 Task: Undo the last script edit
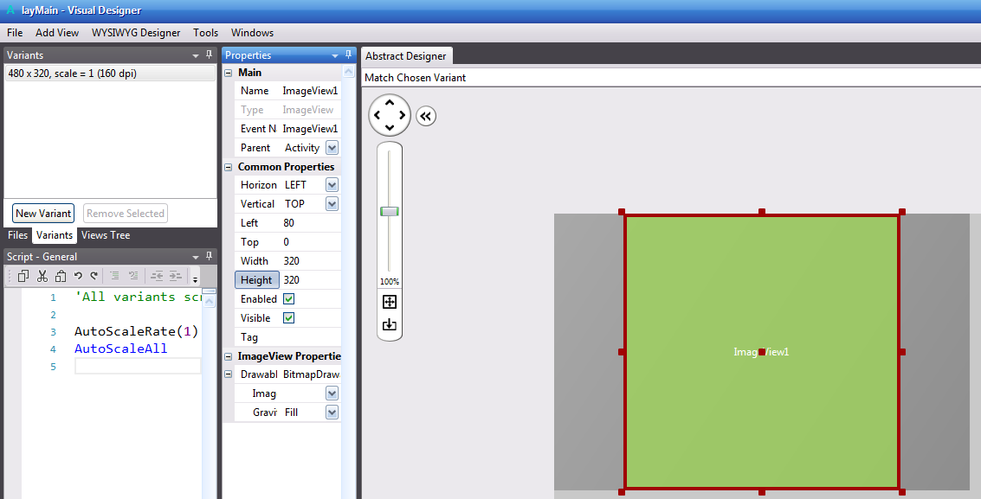coord(78,275)
